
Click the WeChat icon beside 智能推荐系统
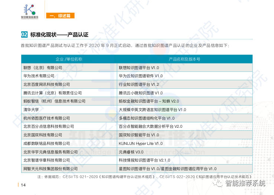tap(218, 183)
